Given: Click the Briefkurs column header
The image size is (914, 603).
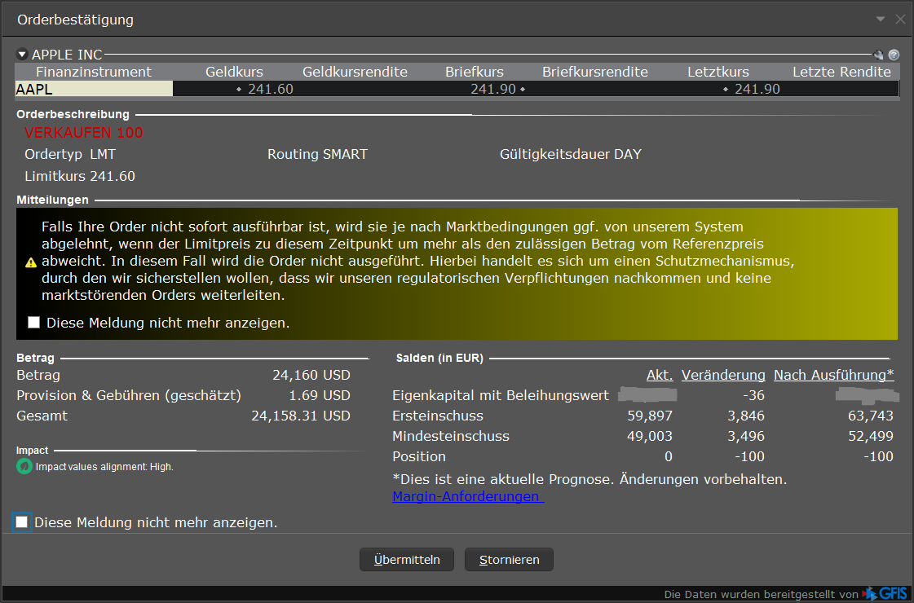Looking at the screenshot, I should click(x=475, y=72).
